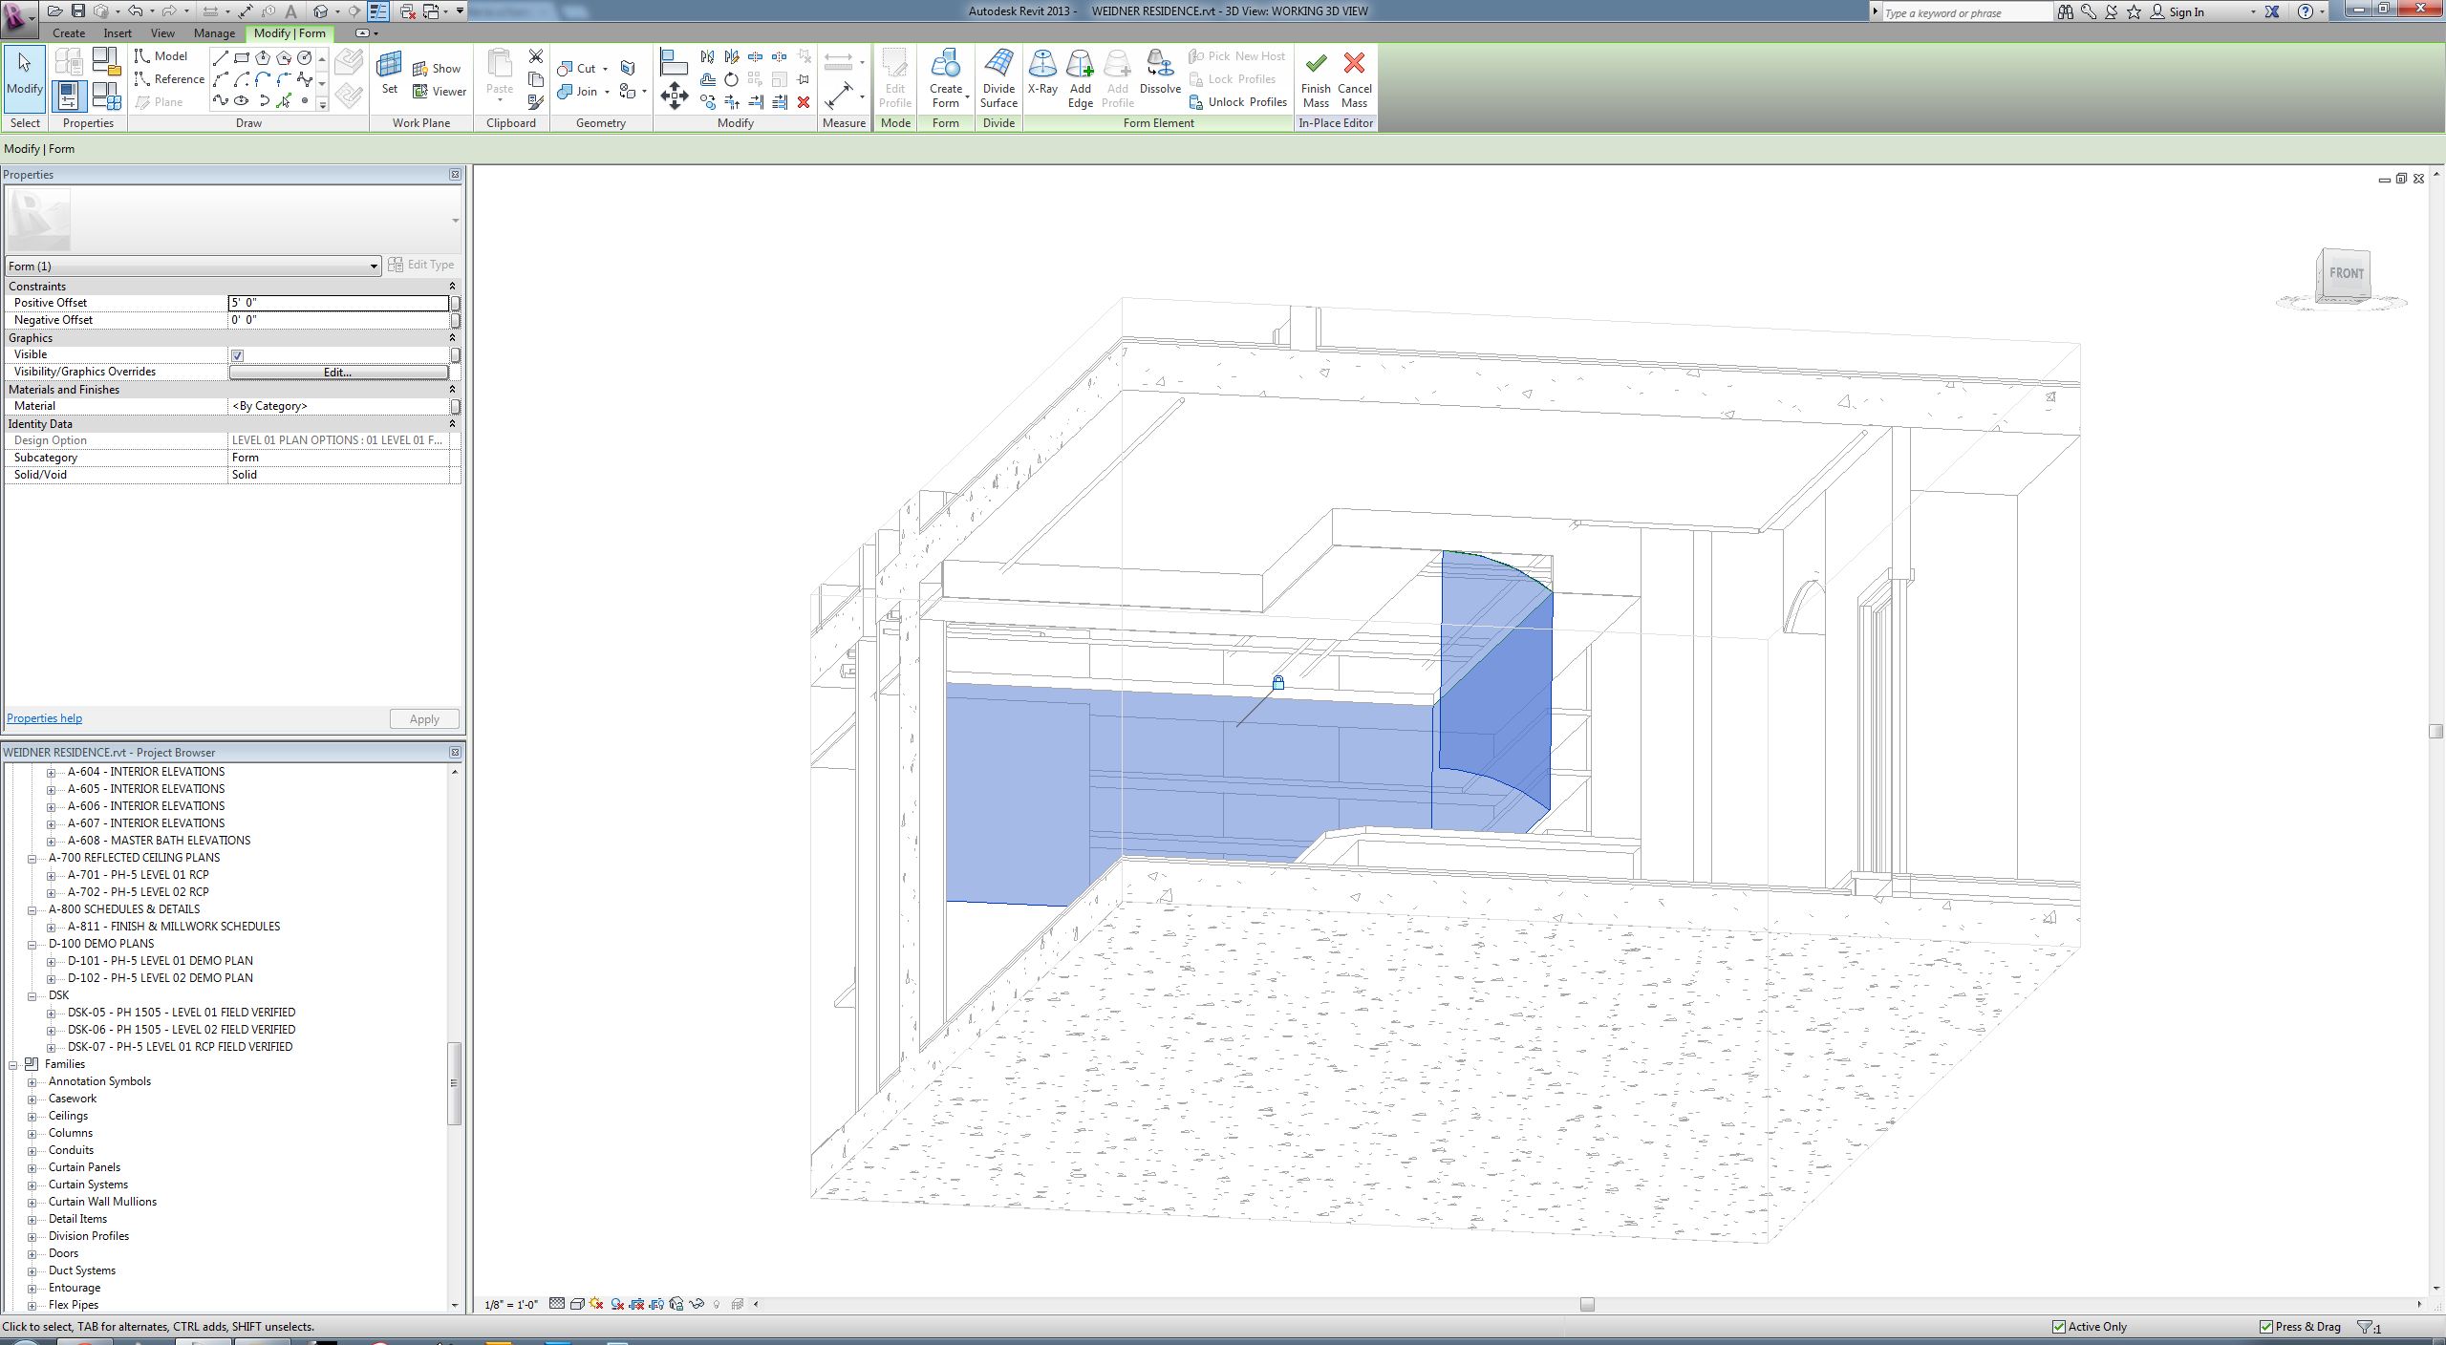Click the Cancel Mass icon
The height and width of the screenshot is (1345, 2446).
click(x=1354, y=65)
